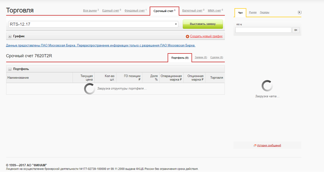Click the Создать новый график link
This screenshot has height=172, width=324.
click(x=206, y=36)
